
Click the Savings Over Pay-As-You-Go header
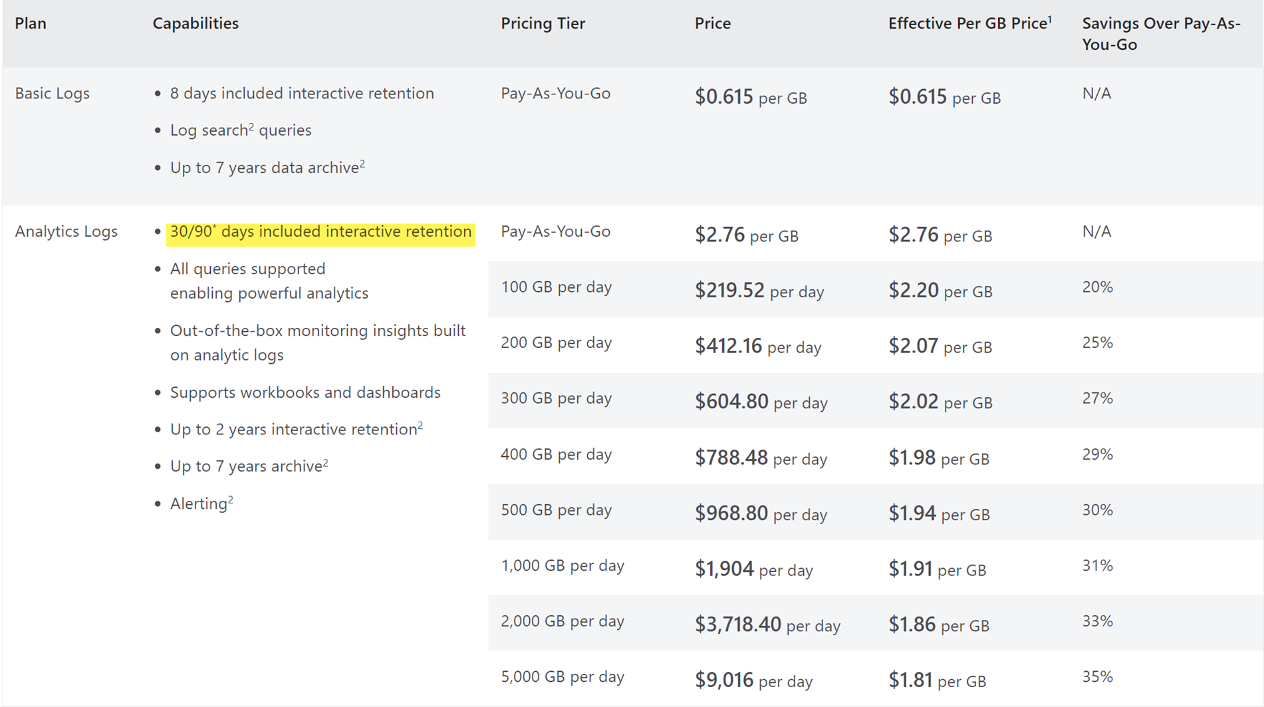[1160, 33]
